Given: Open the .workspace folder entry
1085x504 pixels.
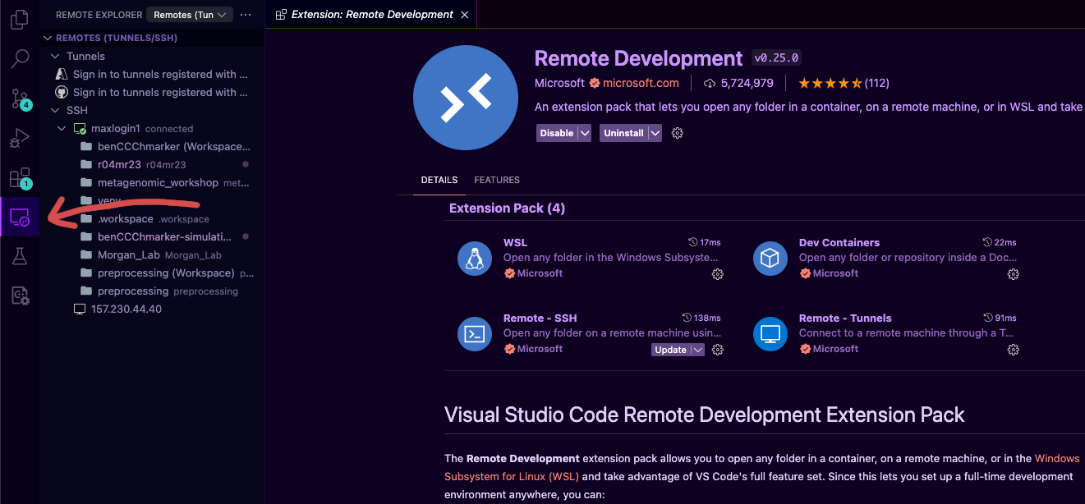Looking at the screenshot, I should pos(152,218).
